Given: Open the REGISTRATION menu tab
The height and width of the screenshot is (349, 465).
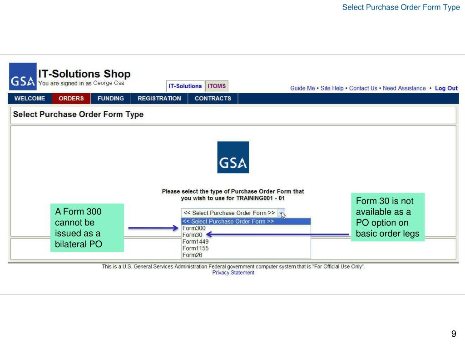Looking at the screenshot, I should coord(159,99).
